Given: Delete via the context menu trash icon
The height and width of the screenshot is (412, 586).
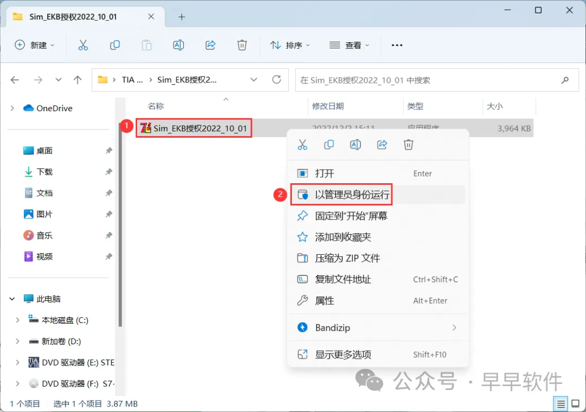Looking at the screenshot, I should [x=409, y=145].
